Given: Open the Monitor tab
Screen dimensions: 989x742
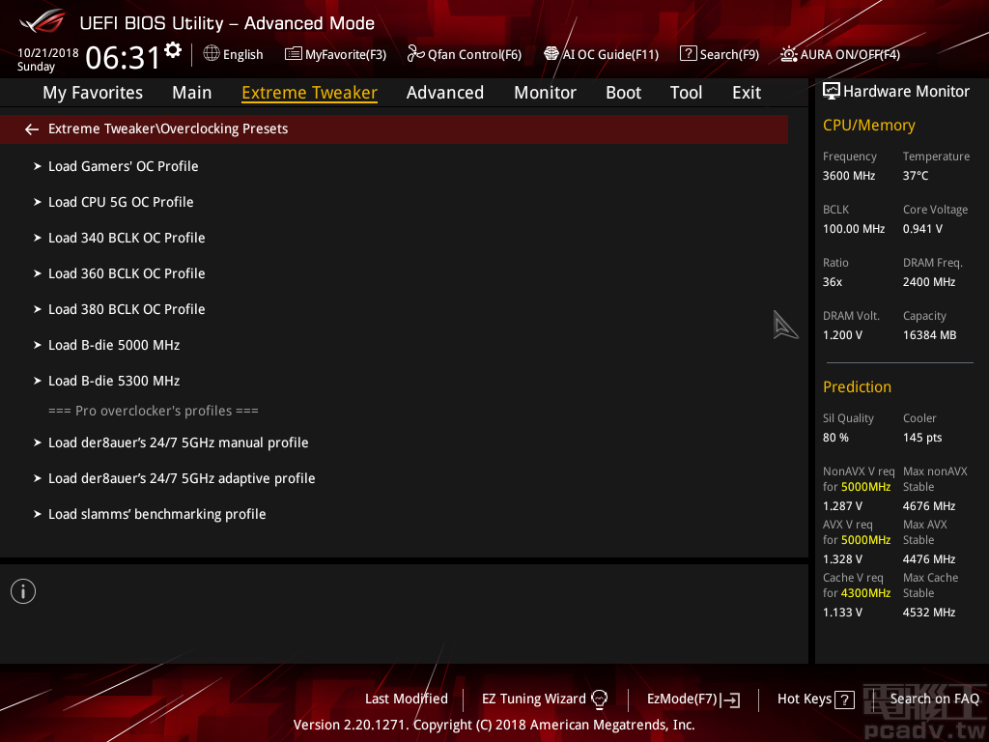Looking at the screenshot, I should 545,93.
